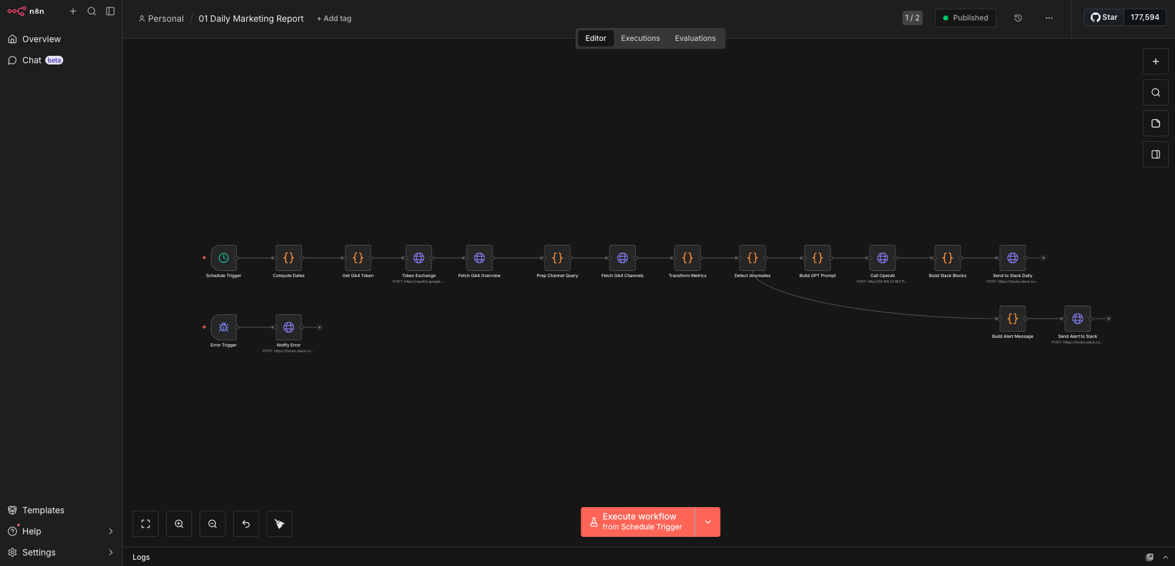
Task: Add a sticky note to canvas
Action: [x=1155, y=123]
